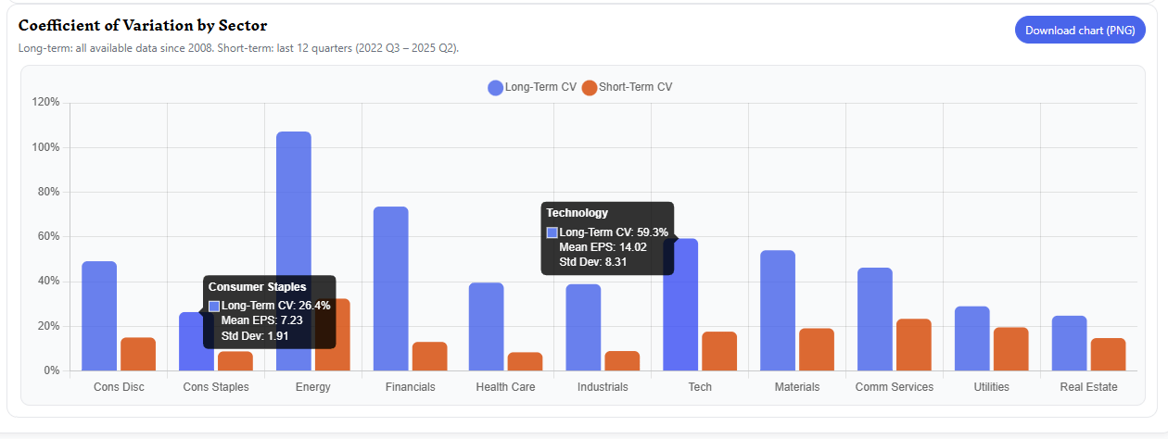Click the Utilities long-term blue bar
Viewport: 1168px width, 439px height.
pyautogui.click(x=972, y=338)
